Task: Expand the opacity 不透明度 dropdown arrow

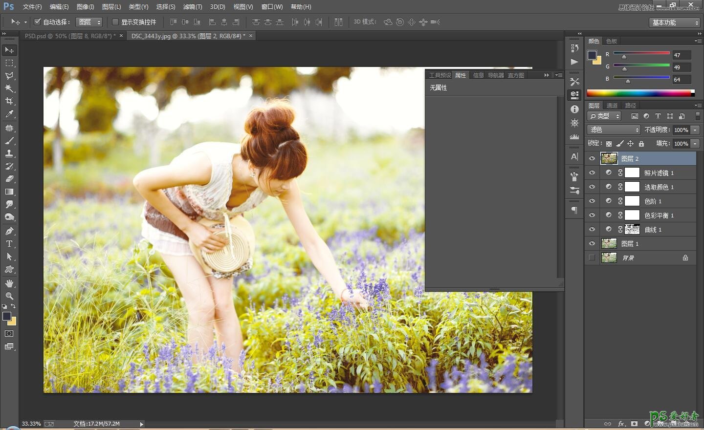Action: point(695,130)
